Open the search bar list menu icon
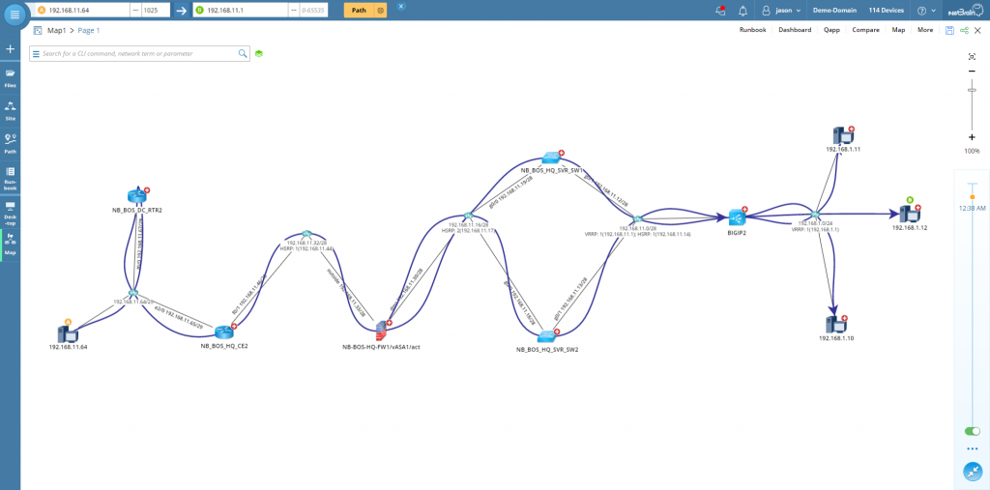This screenshot has height=490, width=990. (x=36, y=54)
